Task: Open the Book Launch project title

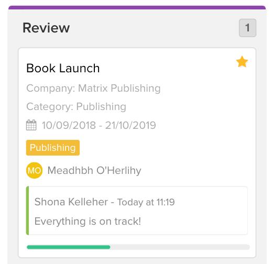Action: tap(63, 68)
